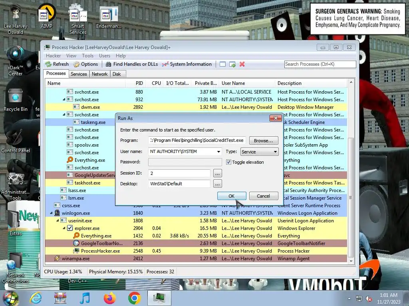Collapse the explorer.exe tree node
This screenshot has height=306, width=409.
click(x=64, y=228)
